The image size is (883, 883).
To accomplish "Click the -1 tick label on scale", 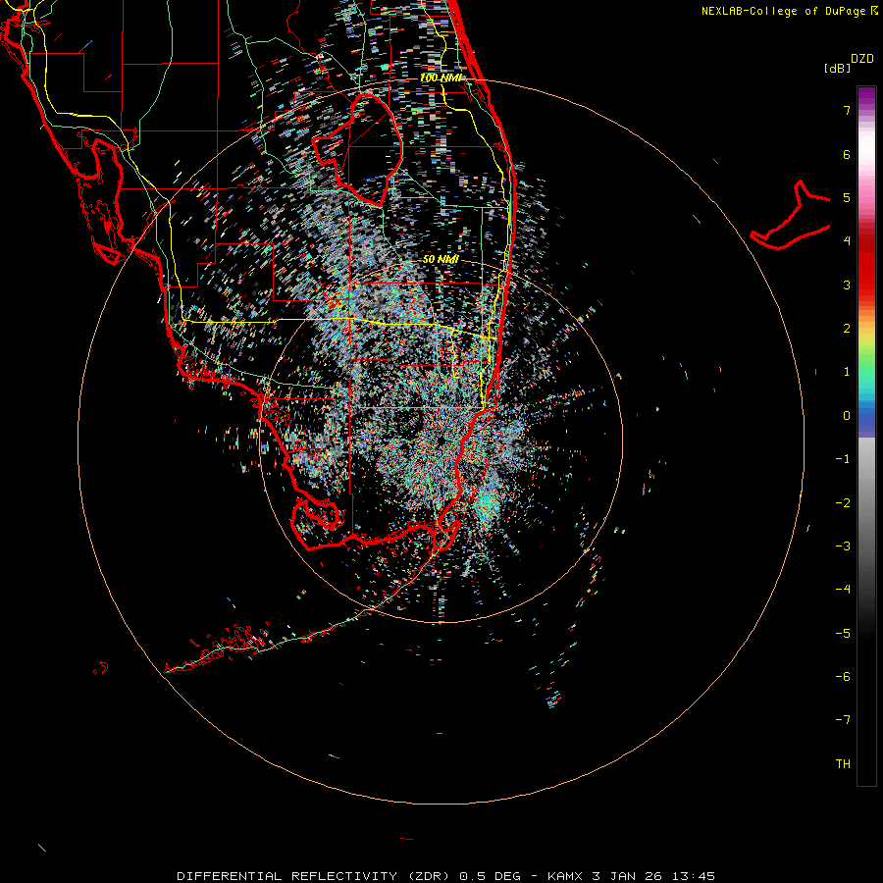I will point(843,459).
